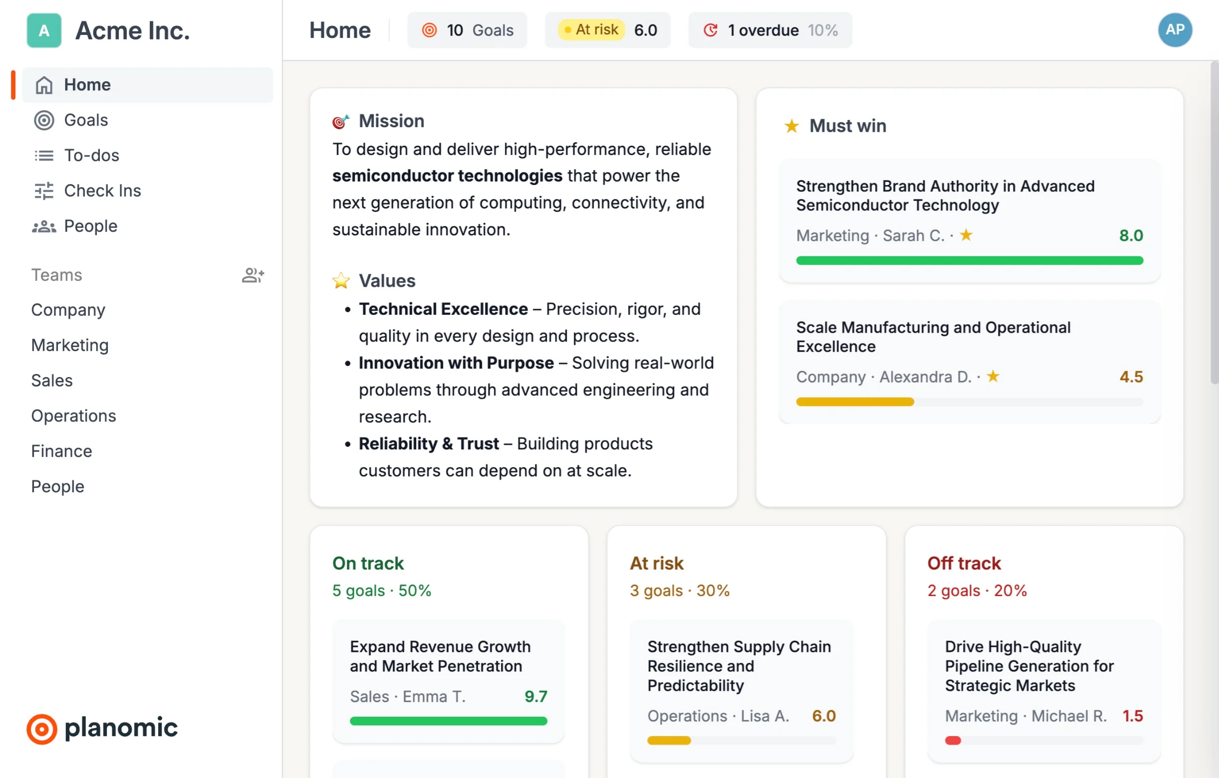Image resolution: width=1219 pixels, height=778 pixels.
Task: Open the Operations team link
Action: [x=73, y=416]
